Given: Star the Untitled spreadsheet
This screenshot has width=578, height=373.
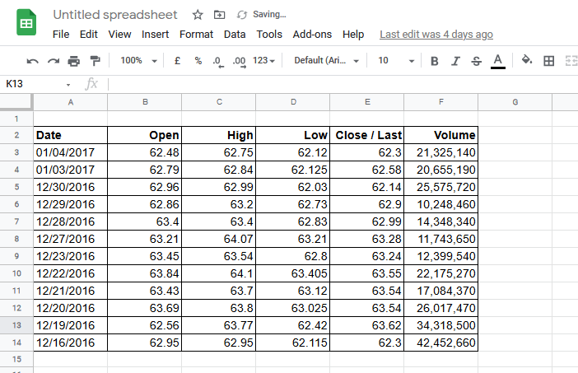Looking at the screenshot, I should (x=198, y=15).
